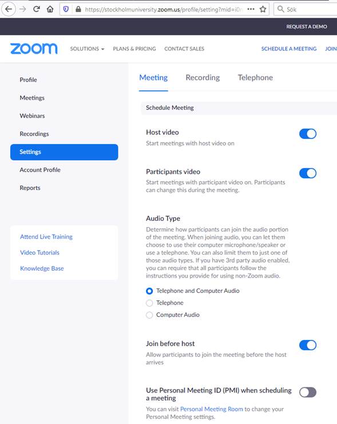Click the padlock site security icon
The image size is (337, 424).
coord(78,10)
